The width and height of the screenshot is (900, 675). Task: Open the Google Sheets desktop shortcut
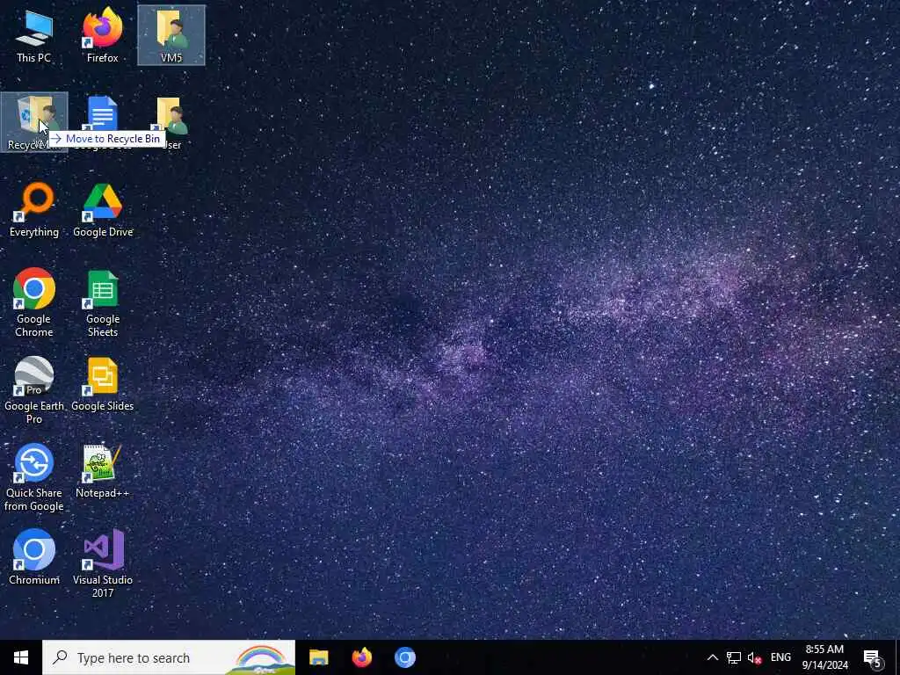point(103,302)
